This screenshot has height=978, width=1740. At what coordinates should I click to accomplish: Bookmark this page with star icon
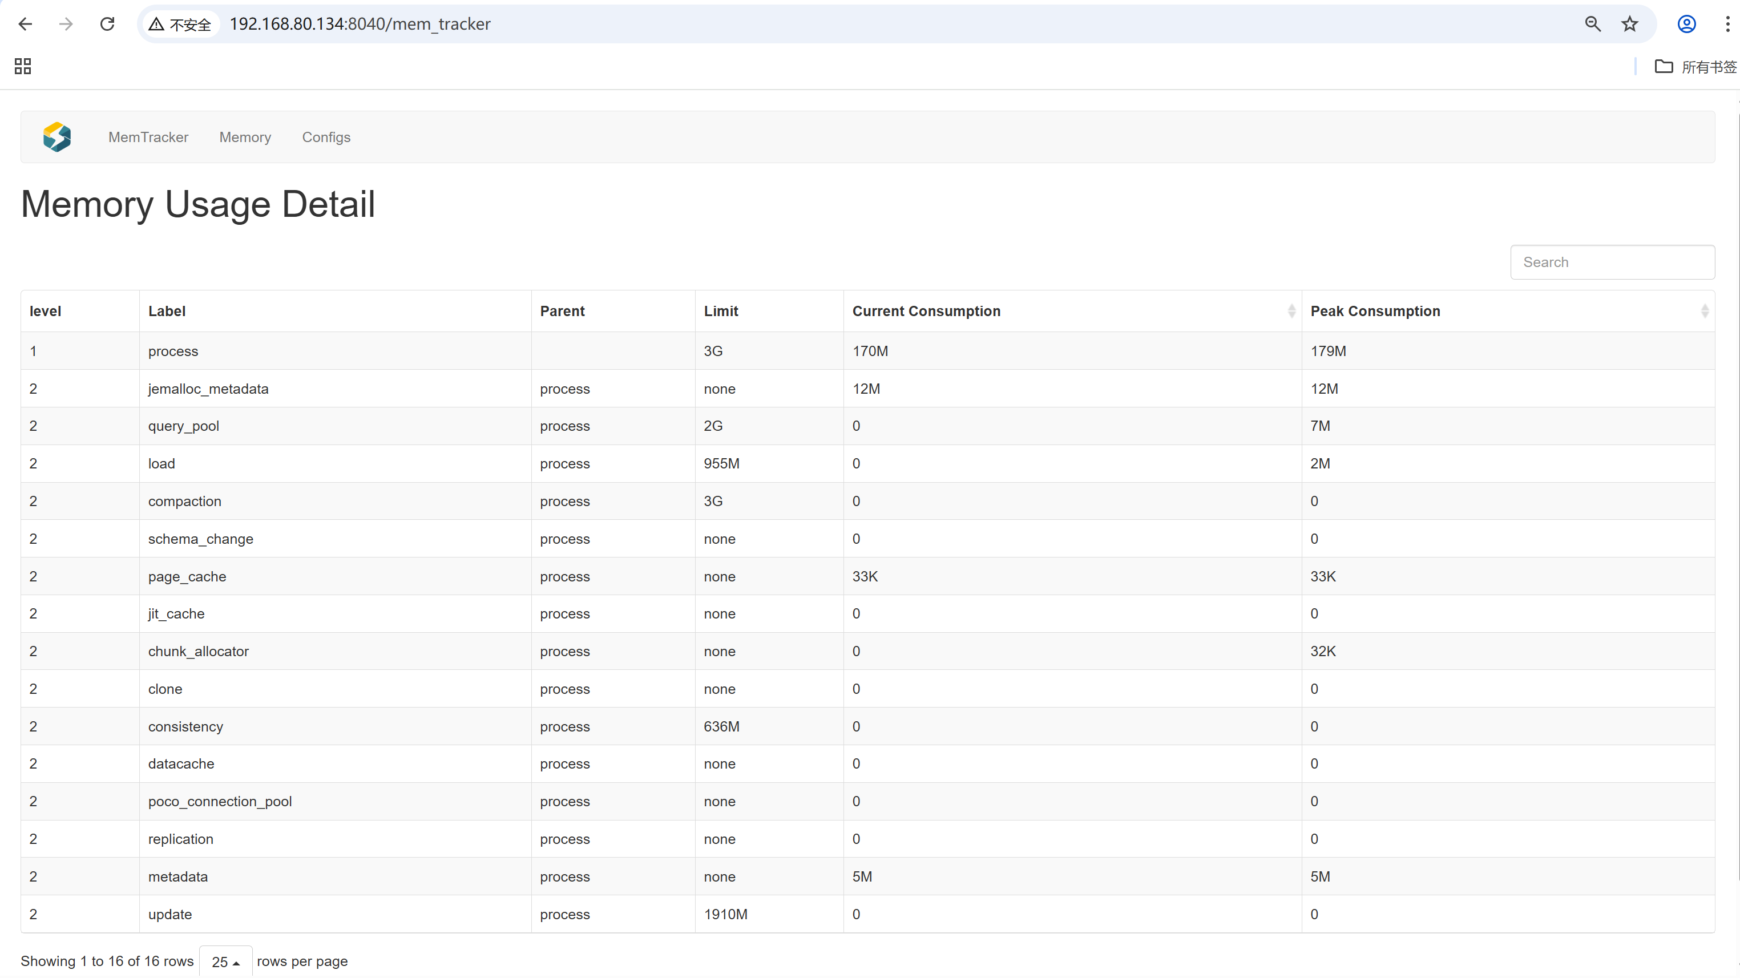pyautogui.click(x=1629, y=25)
